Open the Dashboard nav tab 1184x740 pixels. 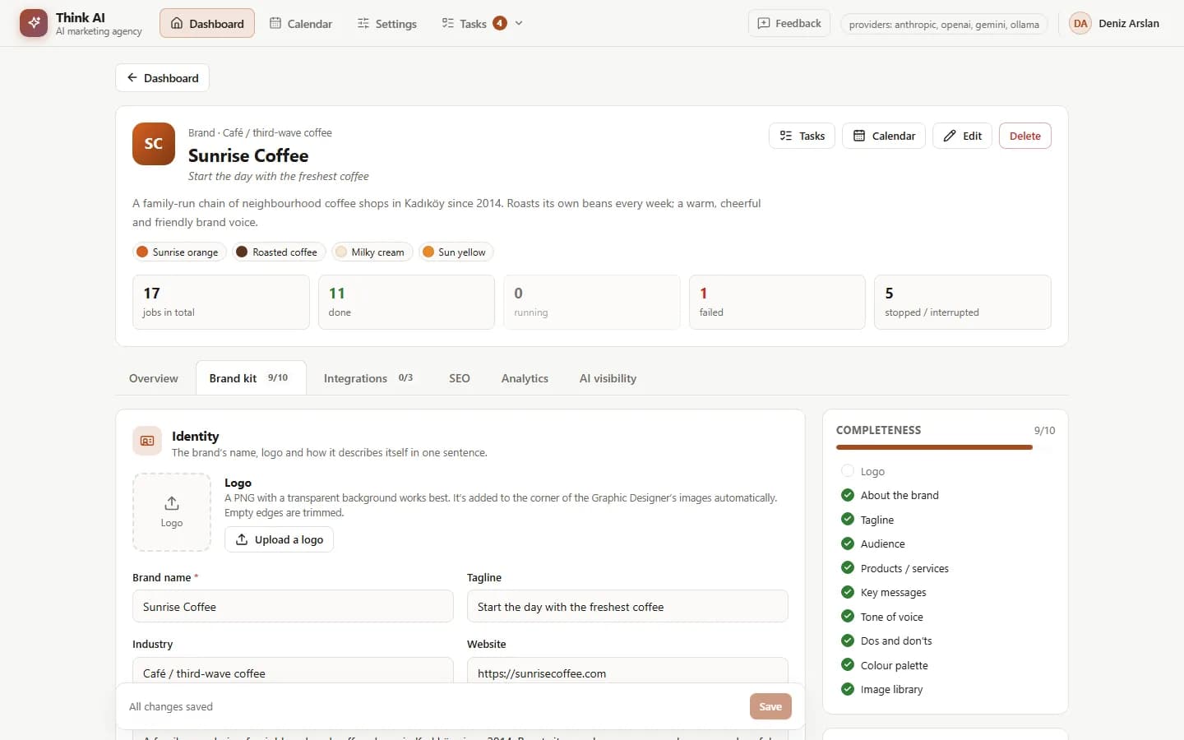point(207,23)
